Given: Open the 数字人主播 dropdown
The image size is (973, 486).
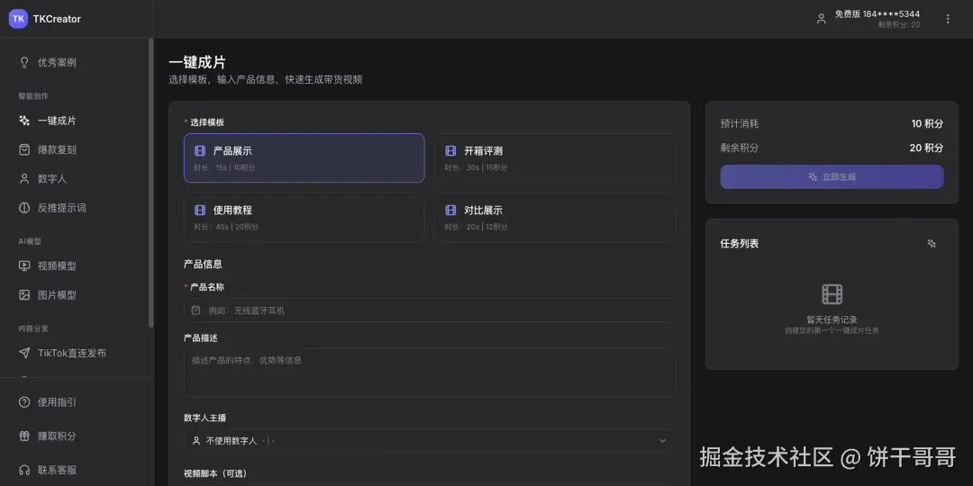Looking at the screenshot, I should tap(430, 441).
